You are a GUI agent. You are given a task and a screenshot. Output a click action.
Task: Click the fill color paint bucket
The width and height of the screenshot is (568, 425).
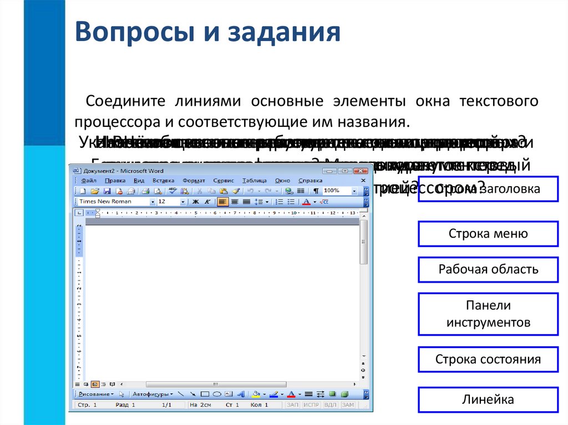(x=256, y=394)
